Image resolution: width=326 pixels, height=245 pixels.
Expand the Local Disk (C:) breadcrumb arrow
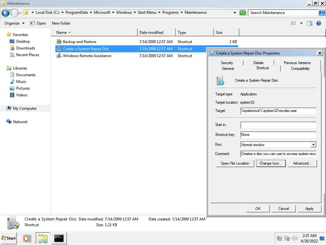(x=62, y=12)
